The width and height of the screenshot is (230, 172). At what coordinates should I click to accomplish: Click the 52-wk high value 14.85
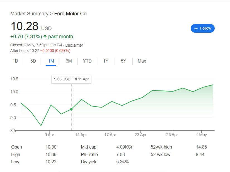pos(201,147)
